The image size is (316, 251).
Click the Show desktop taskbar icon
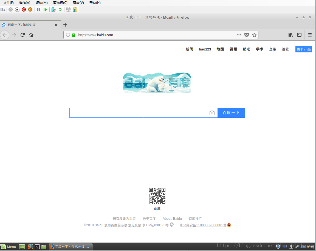point(22,247)
